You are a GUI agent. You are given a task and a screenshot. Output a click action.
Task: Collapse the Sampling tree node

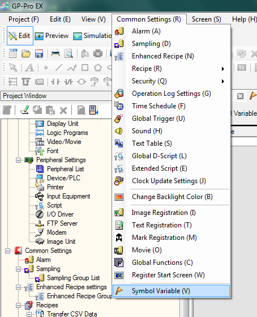[x=18, y=269]
